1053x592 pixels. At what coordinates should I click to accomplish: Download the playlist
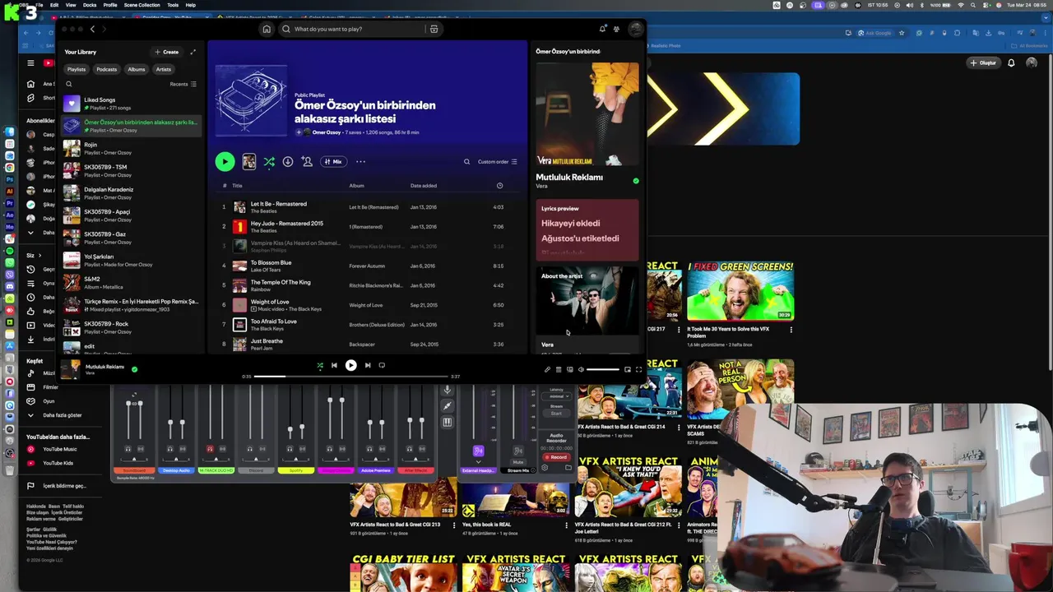click(288, 162)
